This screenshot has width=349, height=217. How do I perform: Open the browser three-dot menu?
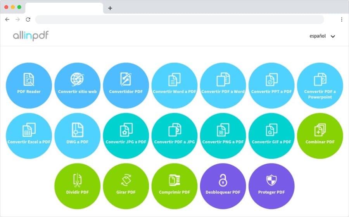click(x=341, y=19)
